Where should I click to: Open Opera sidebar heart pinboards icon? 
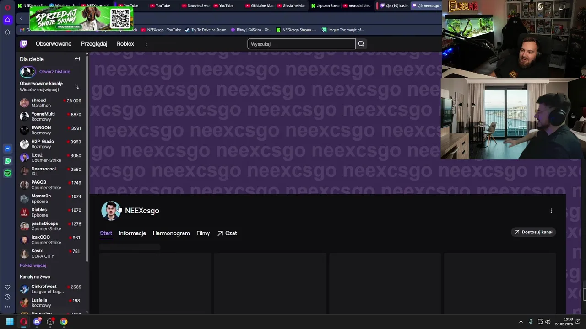[x=7, y=287]
